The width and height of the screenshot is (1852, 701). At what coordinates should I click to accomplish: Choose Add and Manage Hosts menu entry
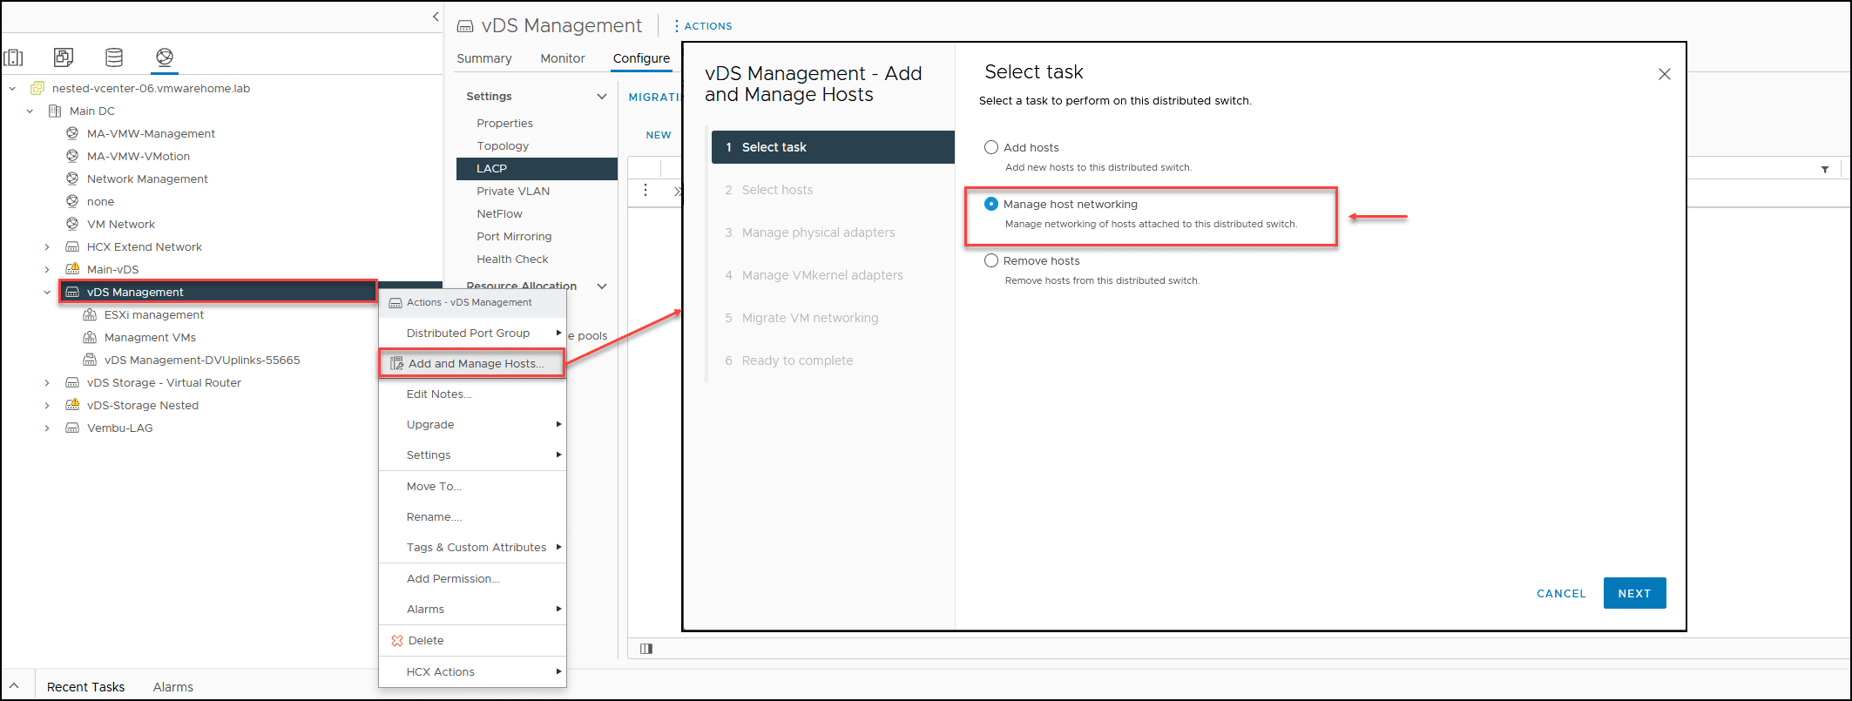click(473, 363)
